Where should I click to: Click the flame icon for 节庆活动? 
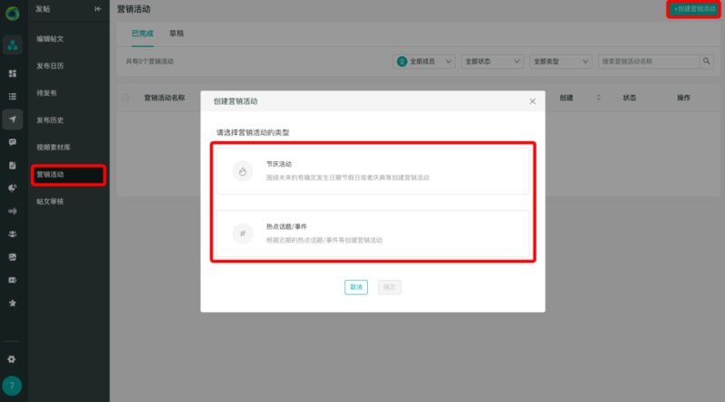point(242,170)
